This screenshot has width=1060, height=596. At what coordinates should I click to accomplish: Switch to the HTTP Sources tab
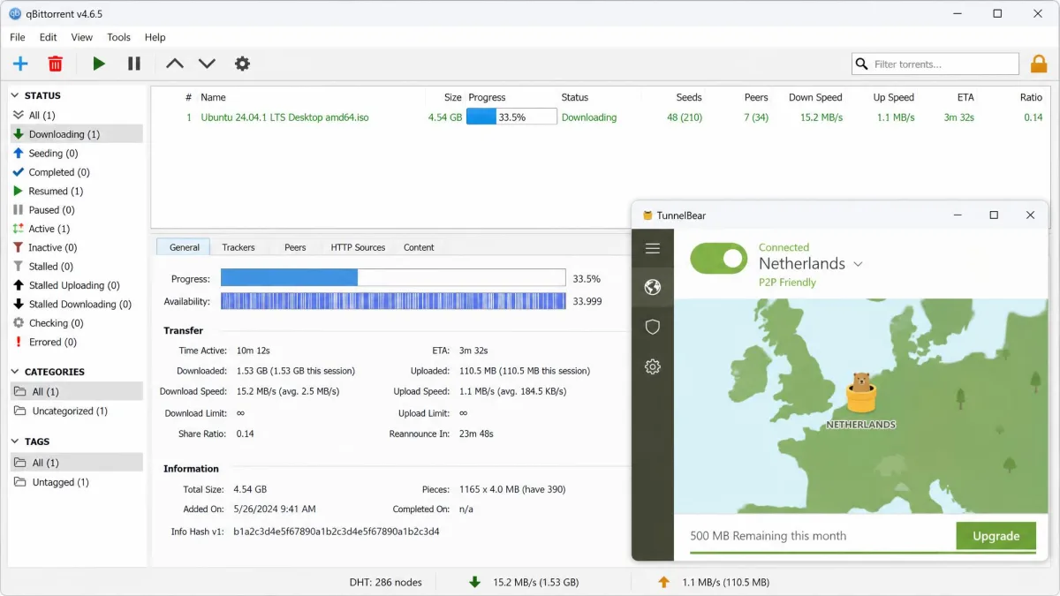click(358, 247)
